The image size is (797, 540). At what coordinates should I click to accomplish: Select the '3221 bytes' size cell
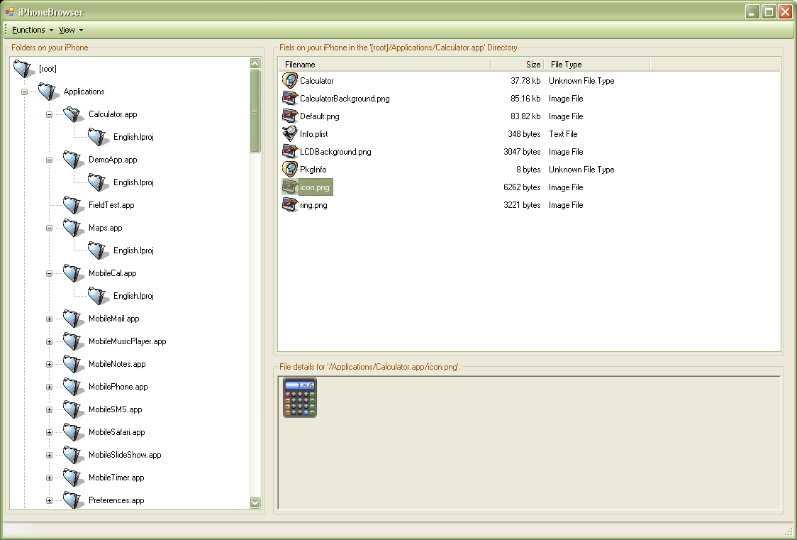(x=522, y=205)
